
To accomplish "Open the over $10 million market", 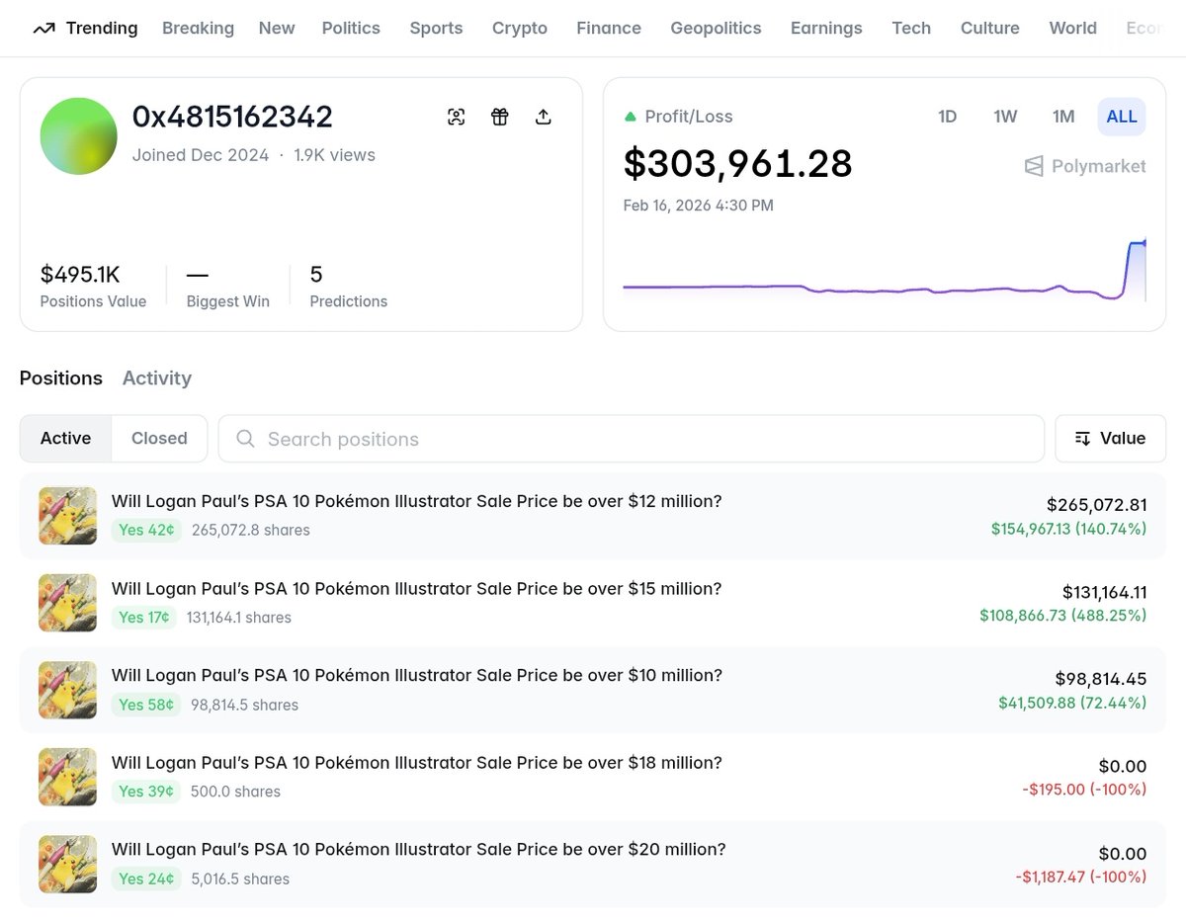I will point(416,675).
